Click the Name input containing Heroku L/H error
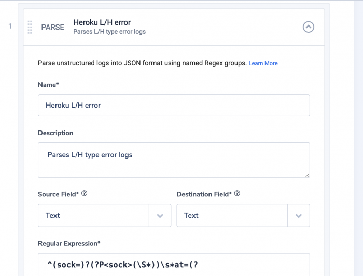This screenshot has width=363, height=276. pyautogui.click(x=174, y=105)
